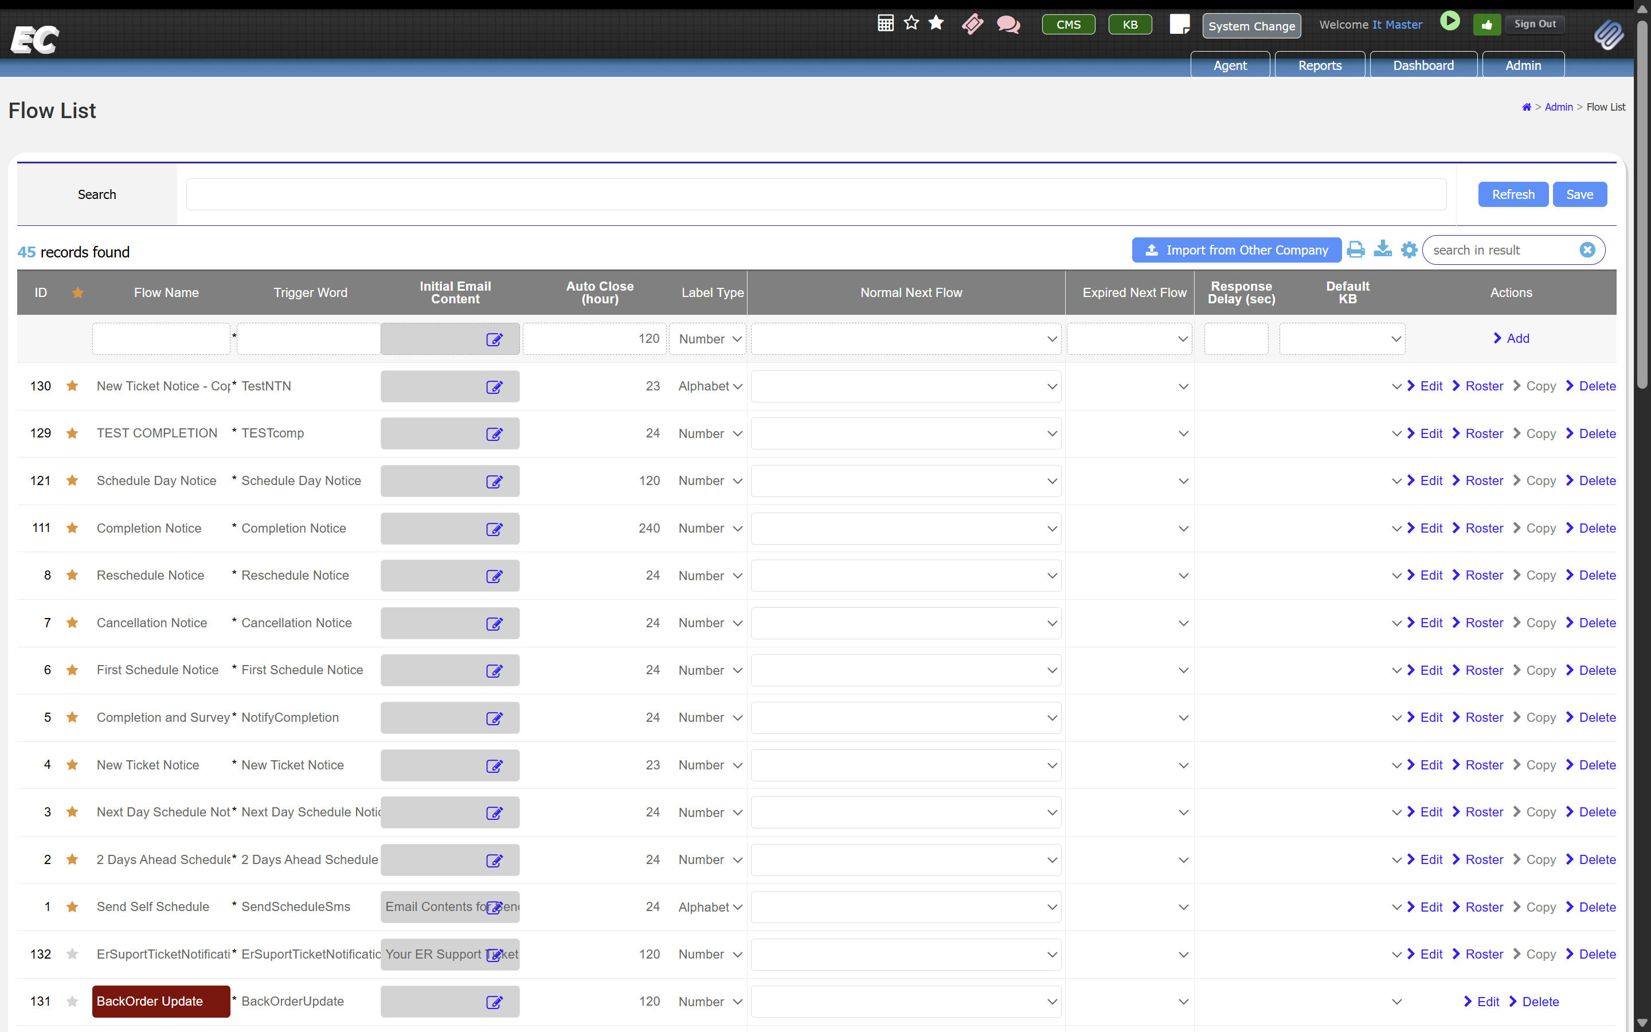1651x1032 pixels.
Task: Edit email content for Cancellation Notice
Action: click(x=494, y=623)
